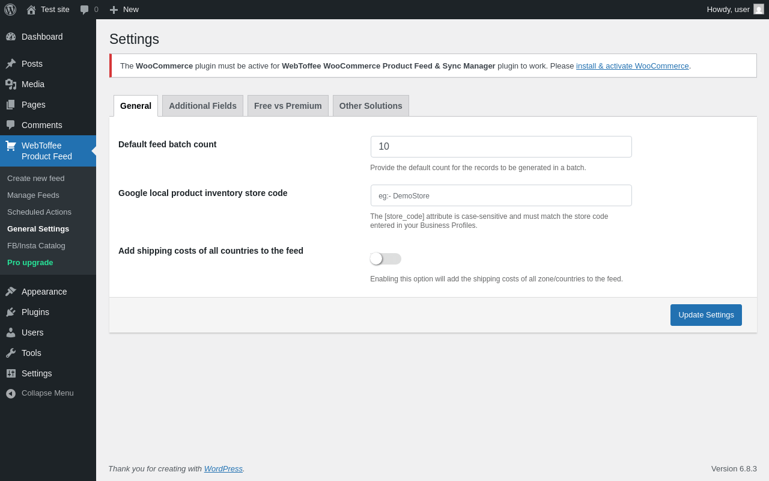Enable shipping costs of all countries toggle
The height and width of the screenshot is (481, 769).
(385, 259)
